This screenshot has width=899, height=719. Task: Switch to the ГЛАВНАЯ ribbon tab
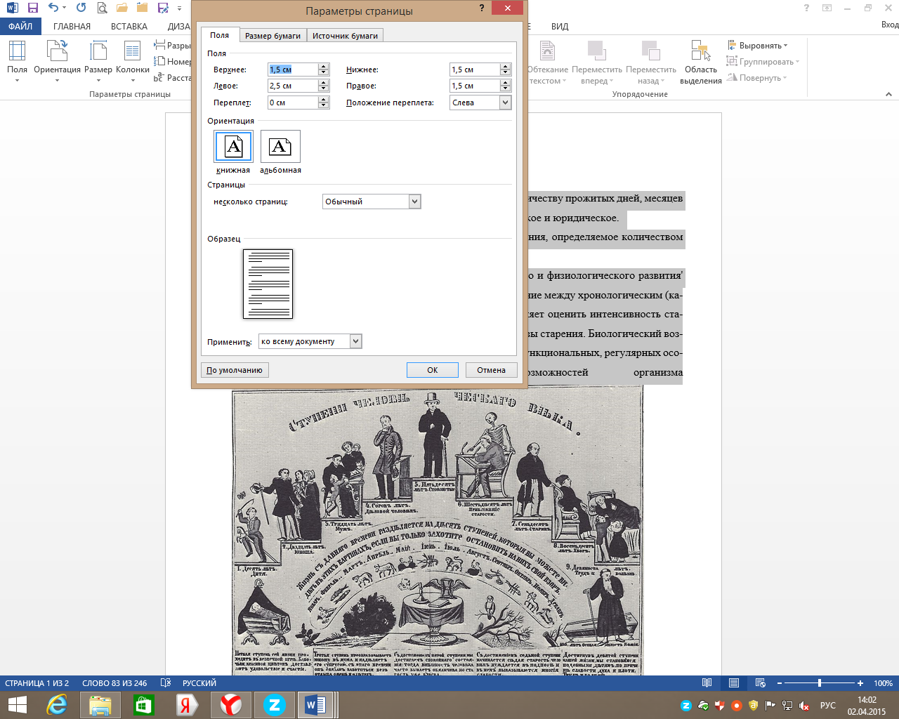click(72, 26)
